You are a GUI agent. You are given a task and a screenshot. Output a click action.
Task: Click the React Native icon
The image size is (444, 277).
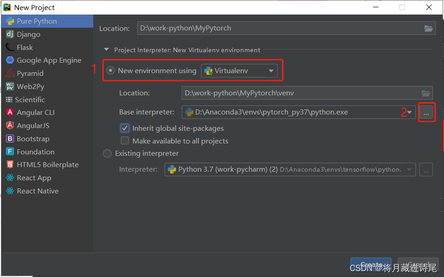click(10, 191)
